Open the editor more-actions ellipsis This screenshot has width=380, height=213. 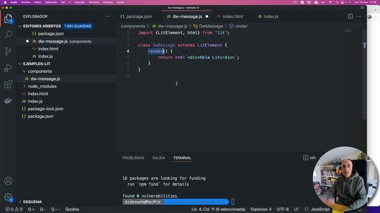click(359, 17)
